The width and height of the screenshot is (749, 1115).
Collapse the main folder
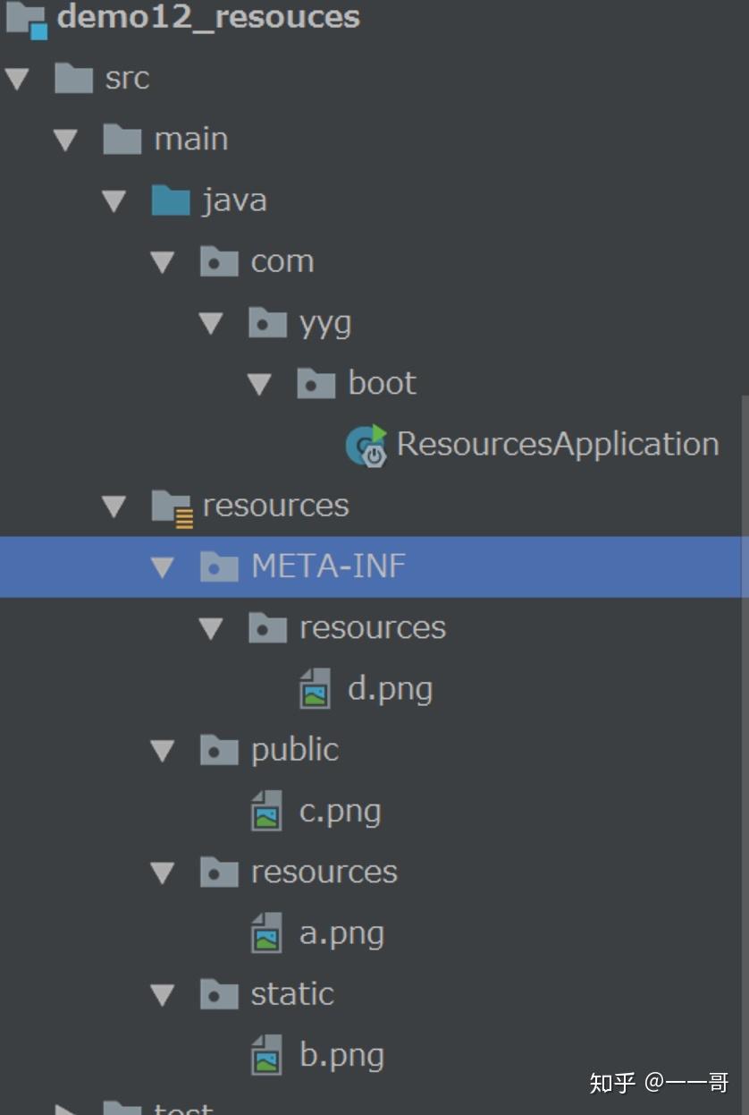pyautogui.click(x=63, y=138)
